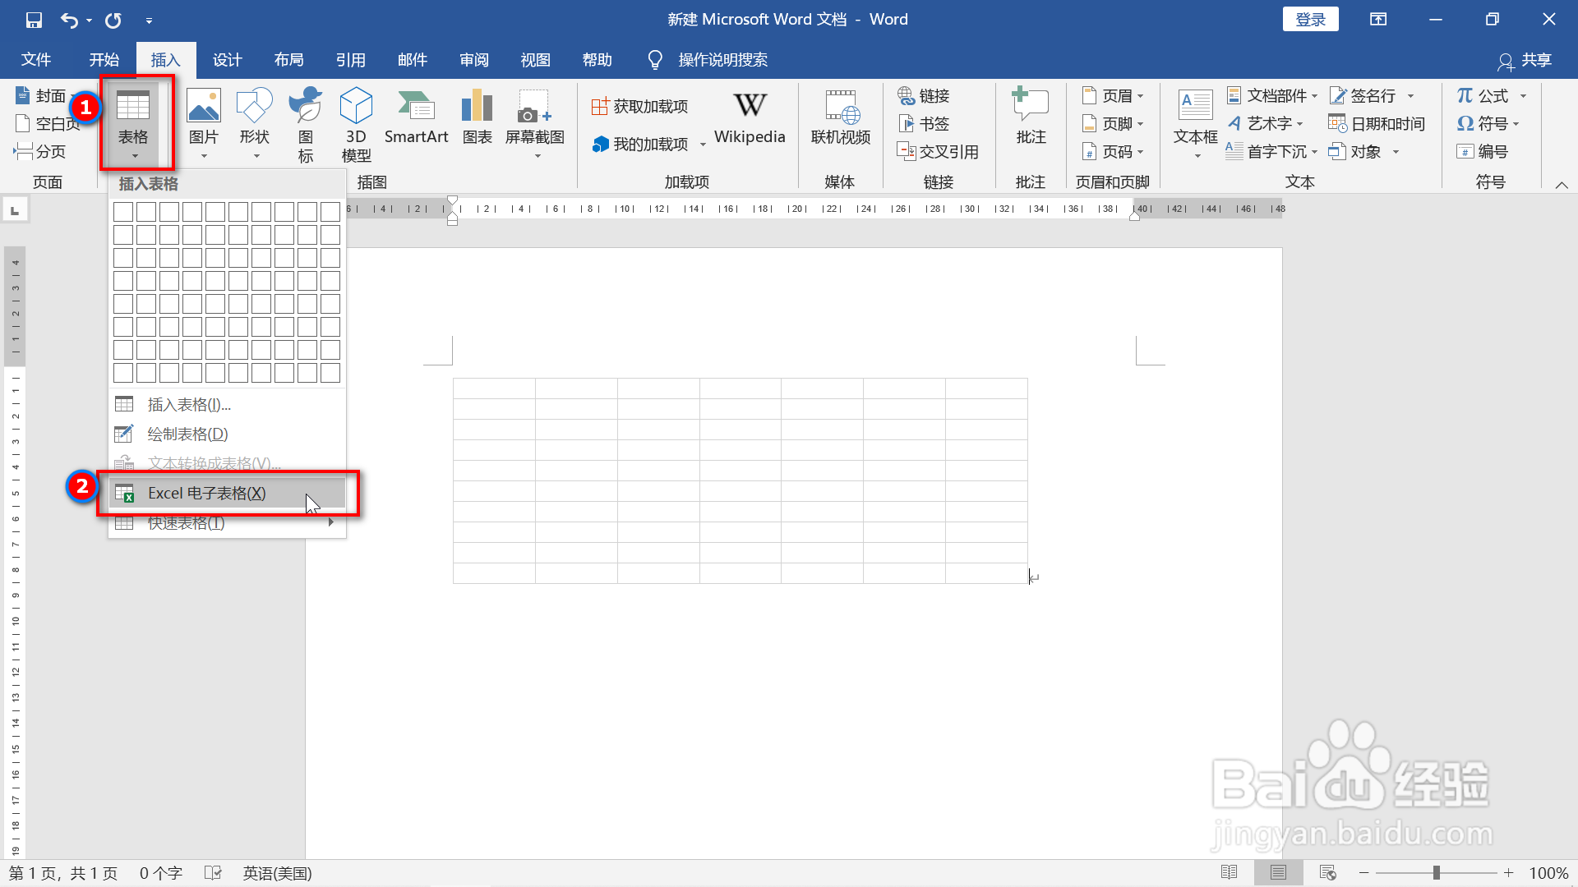Click the 登录 sign-in button

point(1310,20)
